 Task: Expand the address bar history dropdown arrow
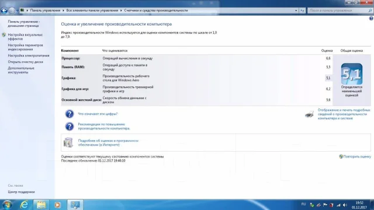click(x=296, y=10)
